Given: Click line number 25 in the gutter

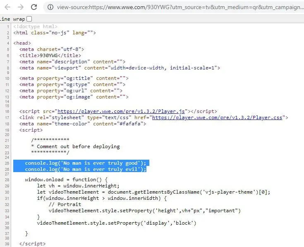Looking at the screenshot, I should click(7, 163).
